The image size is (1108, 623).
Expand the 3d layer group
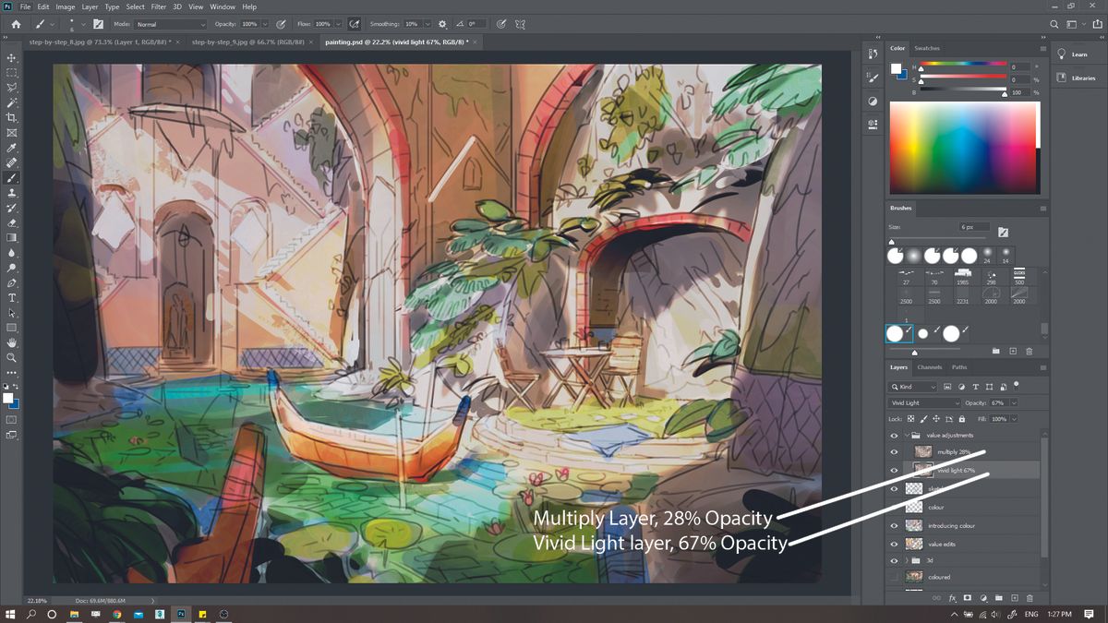tap(906, 560)
